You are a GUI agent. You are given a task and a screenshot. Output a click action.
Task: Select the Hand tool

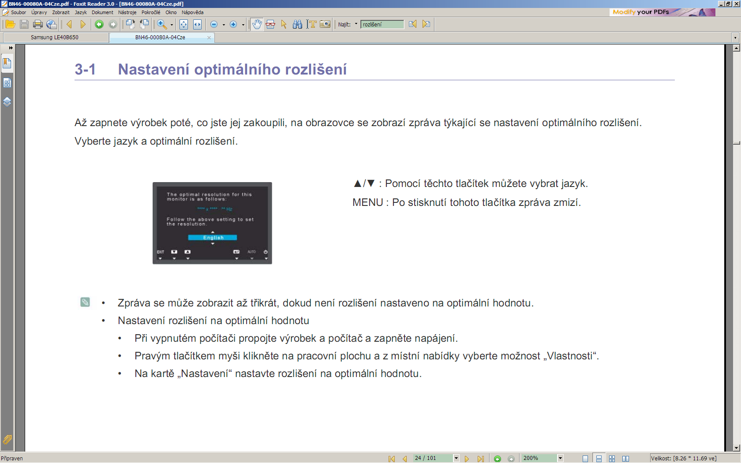[257, 24]
